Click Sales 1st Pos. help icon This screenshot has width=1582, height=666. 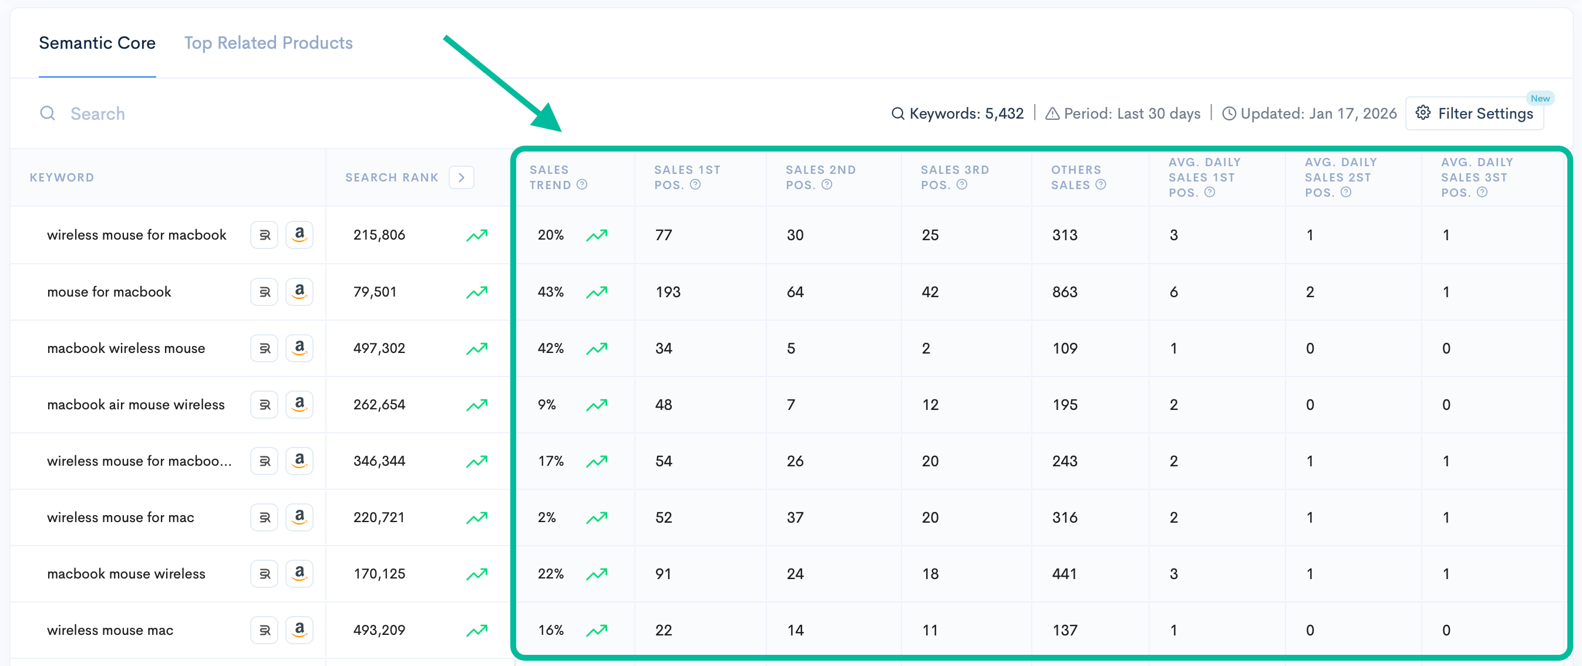(x=695, y=184)
